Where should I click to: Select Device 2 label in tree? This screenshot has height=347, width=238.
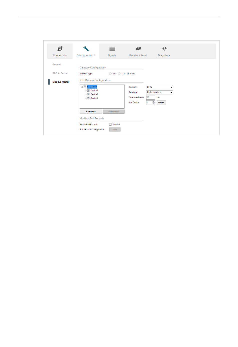(94, 98)
